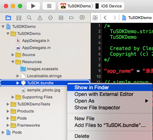Choose Open with External Editor
153x140 pixels.
click(x=110, y=94)
